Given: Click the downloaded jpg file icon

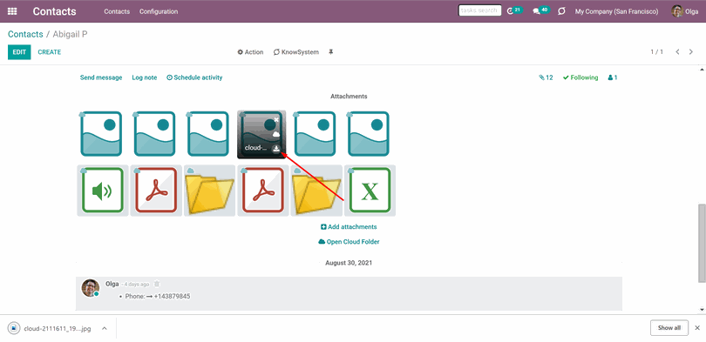Looking at the screenshot, I should tap(14, 328).
